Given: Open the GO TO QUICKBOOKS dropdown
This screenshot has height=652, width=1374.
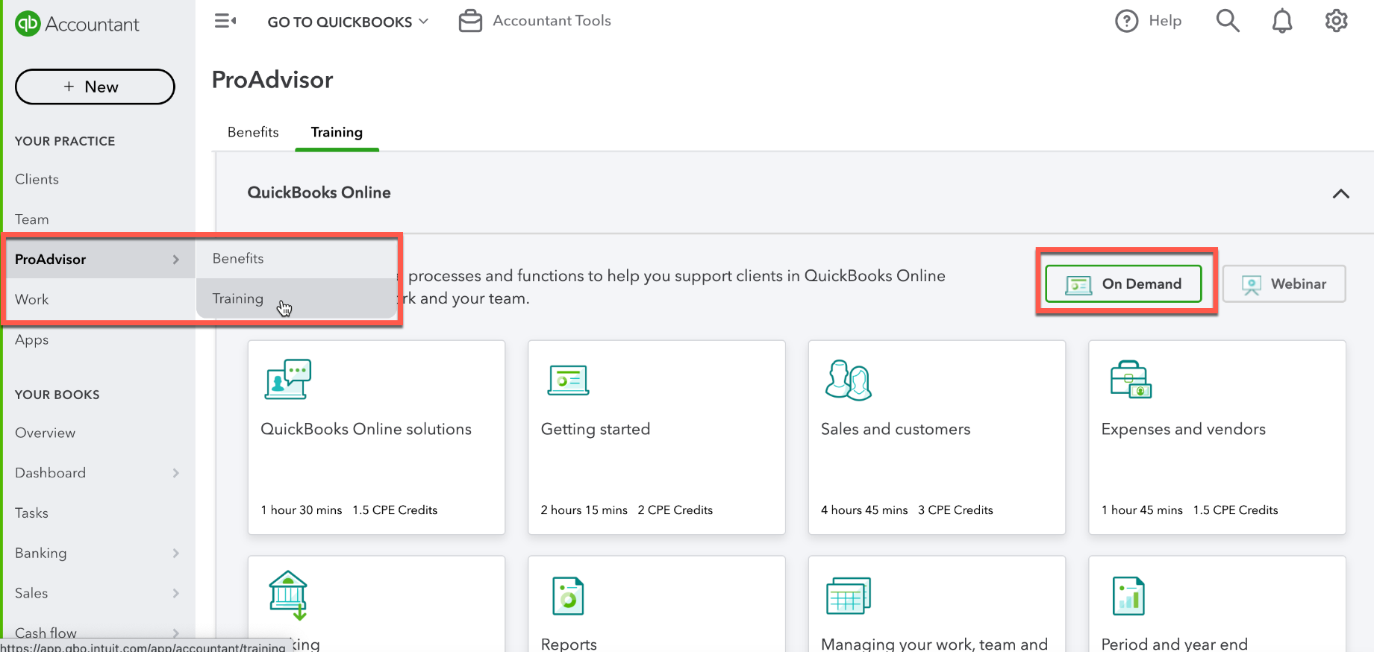Looking at the screenshot, I should pos(348,22).
